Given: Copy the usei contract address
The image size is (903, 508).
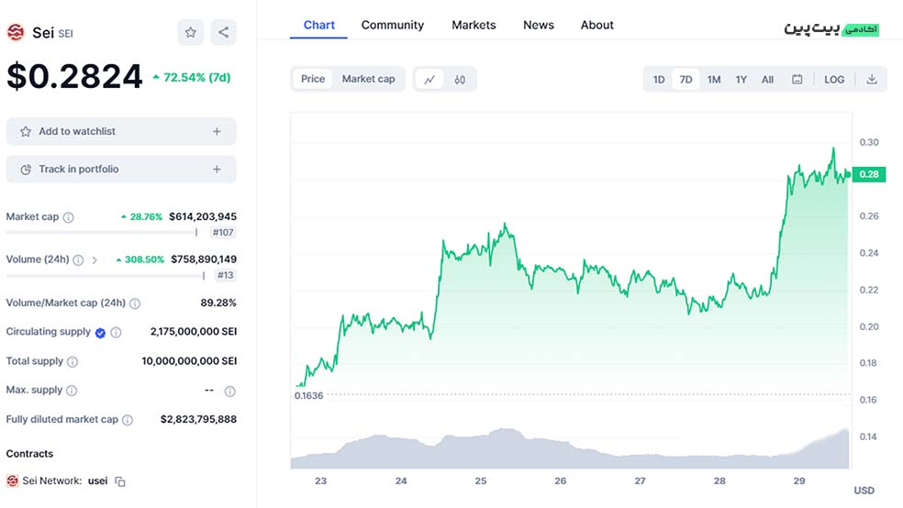Looking at the screenshot, I should pos(120,481).
